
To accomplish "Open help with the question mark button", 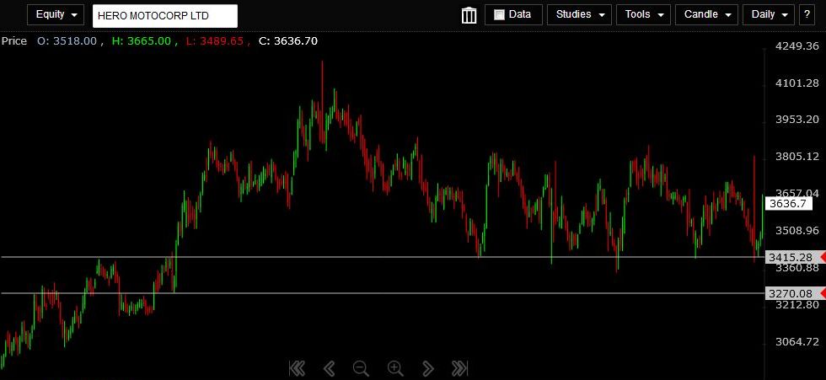I will pyautogui.click(x=807, y=15).
